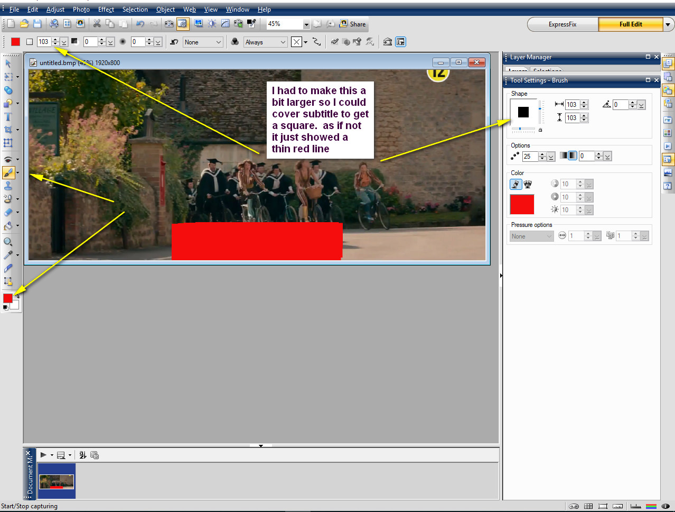This screenshot has height=512, width=675.
Task: Click the brush width 103 input field
Action: point(572,105)
